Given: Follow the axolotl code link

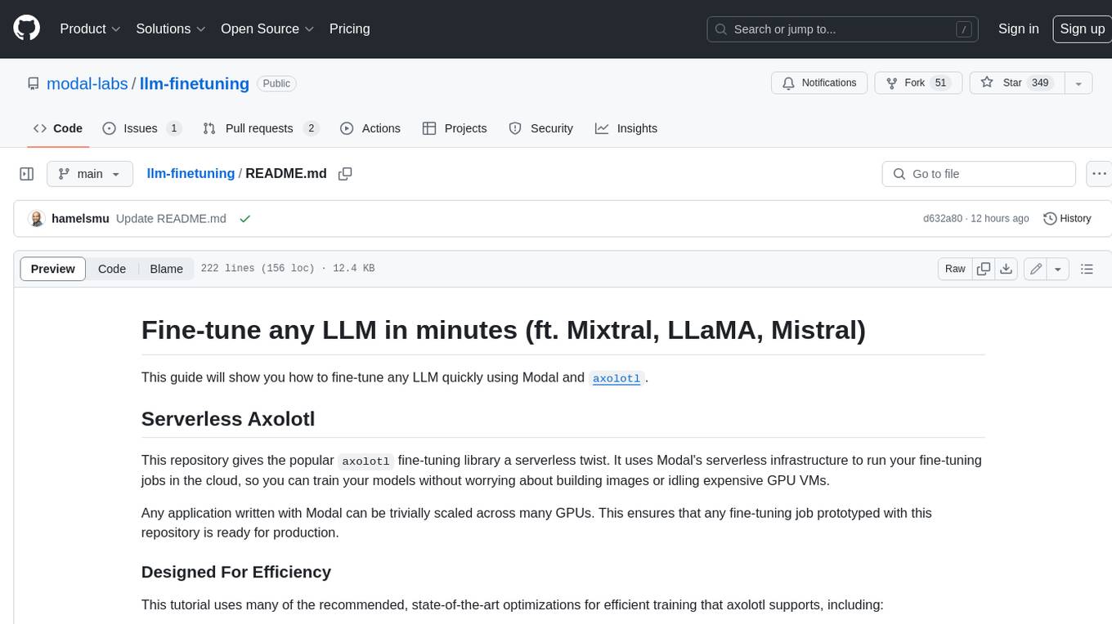Looking at the screenshot, I should coord(617,378).
